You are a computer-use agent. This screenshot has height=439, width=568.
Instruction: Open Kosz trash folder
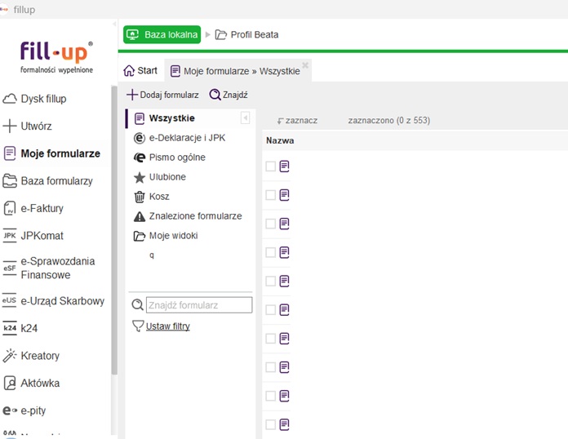pos(139,197)
